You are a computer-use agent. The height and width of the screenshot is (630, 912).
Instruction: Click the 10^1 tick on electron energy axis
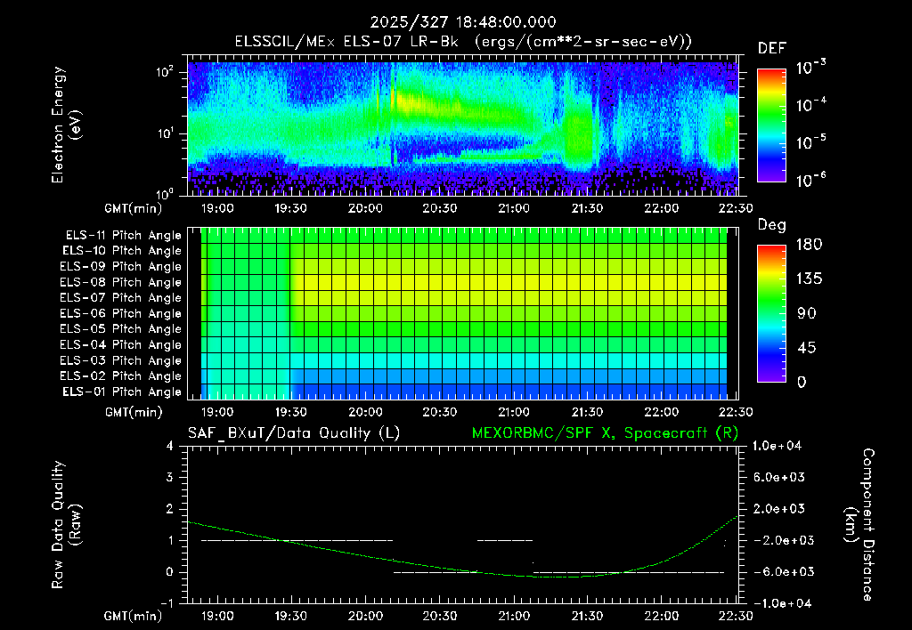[165, 133]
